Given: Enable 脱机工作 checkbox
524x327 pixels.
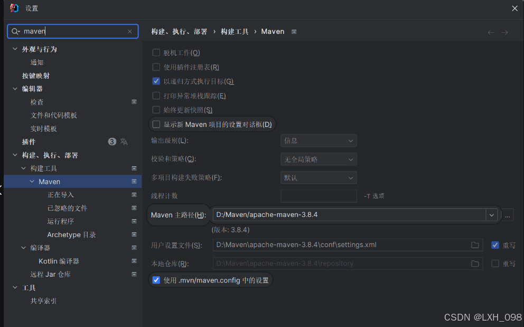Looking at the screenshot, I should click(x=156, y=52).
